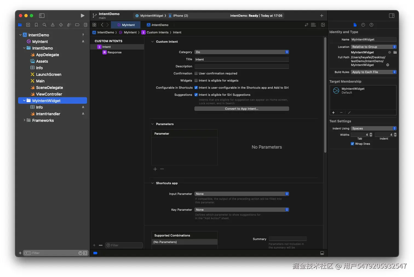
Task: Adjust the Indent width stepper
Action: (x=395, y=135)
